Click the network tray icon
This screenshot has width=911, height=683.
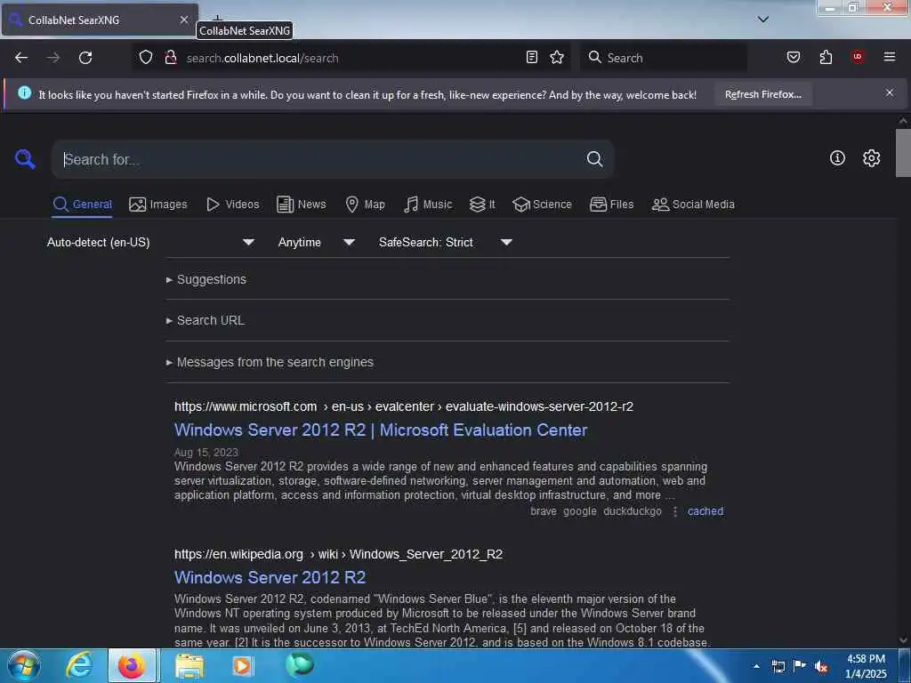click(778, 667)
